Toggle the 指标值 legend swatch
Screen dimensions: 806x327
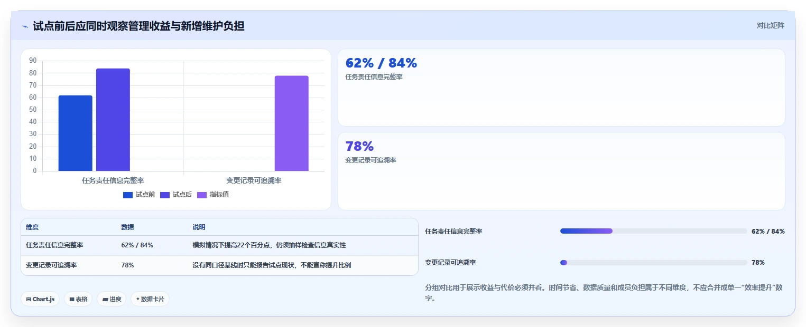202,195
